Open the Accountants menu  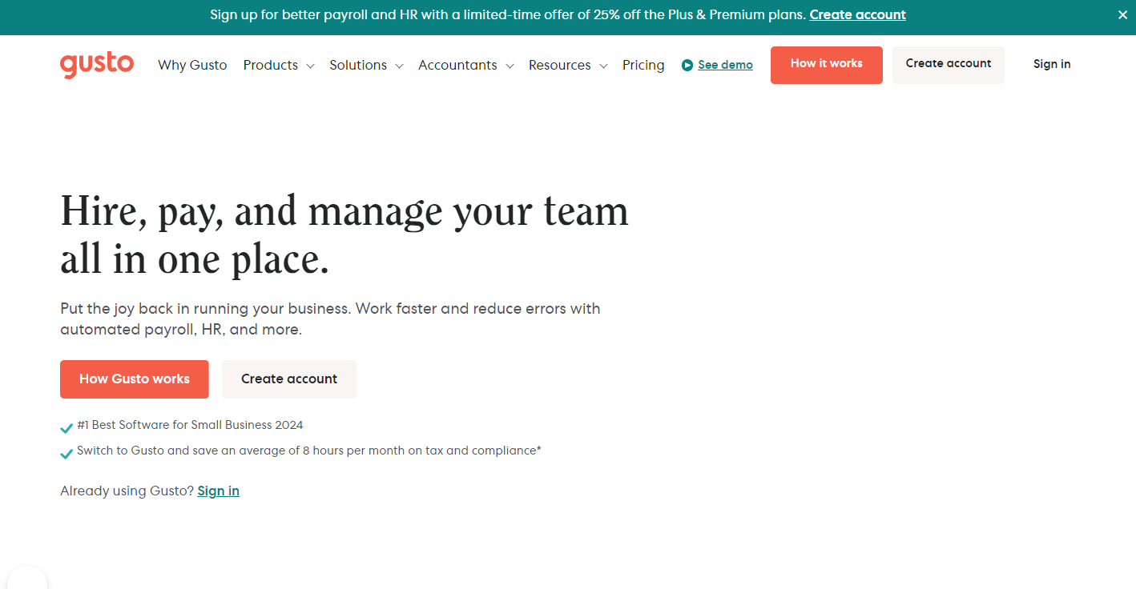(457, 66)
